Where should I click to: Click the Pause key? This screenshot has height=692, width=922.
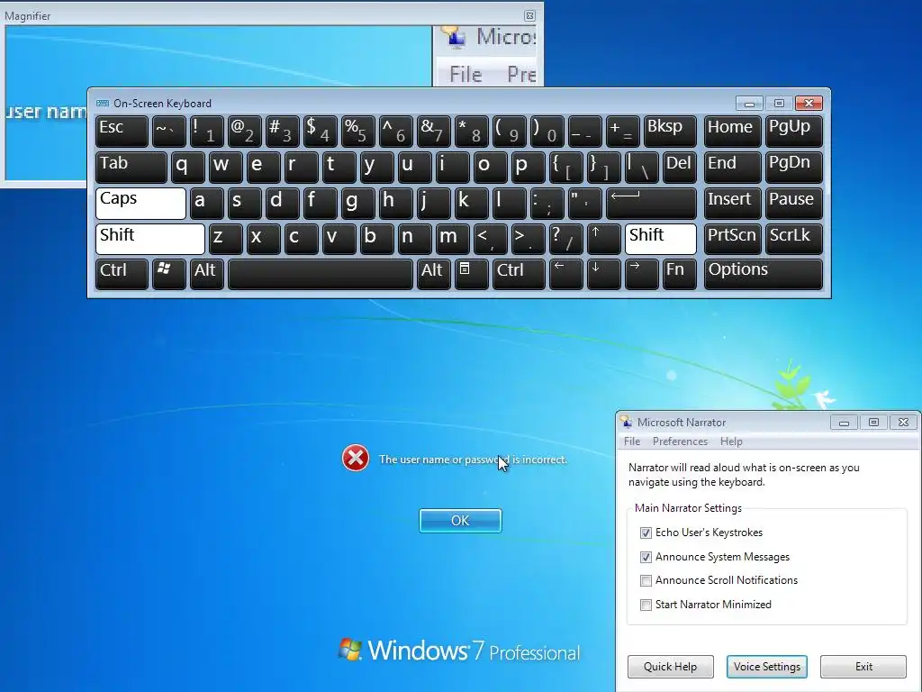tap(793, 203)
